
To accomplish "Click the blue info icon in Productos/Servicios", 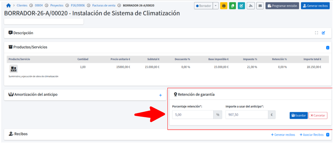I will pyautogui.click(x=327, y=48).
